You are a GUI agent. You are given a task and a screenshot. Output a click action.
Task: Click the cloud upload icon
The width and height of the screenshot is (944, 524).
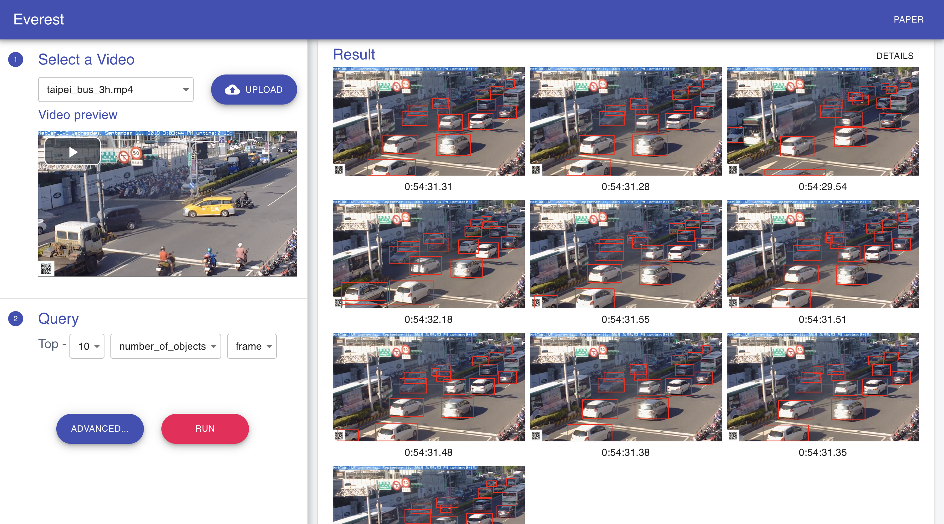click(x=232, y=90)
